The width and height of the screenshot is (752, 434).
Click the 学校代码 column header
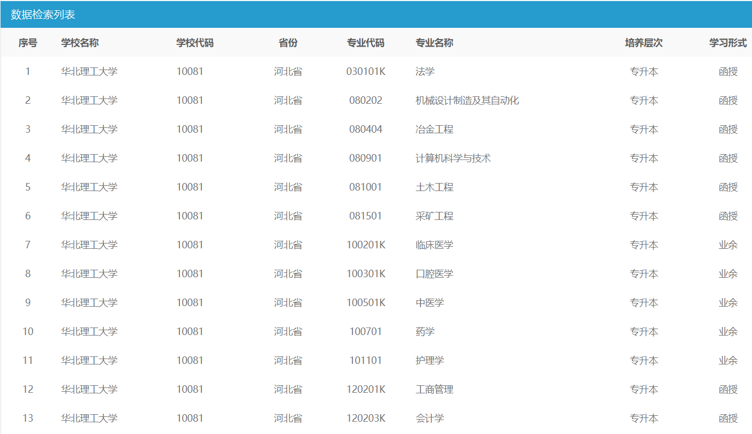click(x=195, y=43)
